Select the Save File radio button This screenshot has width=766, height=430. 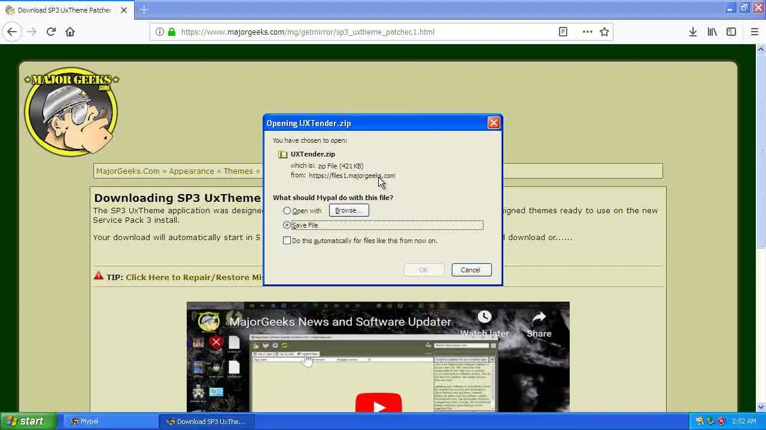287,225
